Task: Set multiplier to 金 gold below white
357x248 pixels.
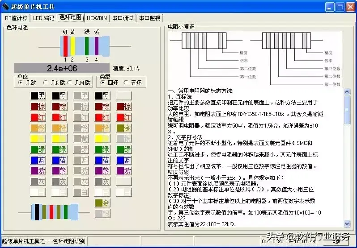Action: click(x=102, y=203)
